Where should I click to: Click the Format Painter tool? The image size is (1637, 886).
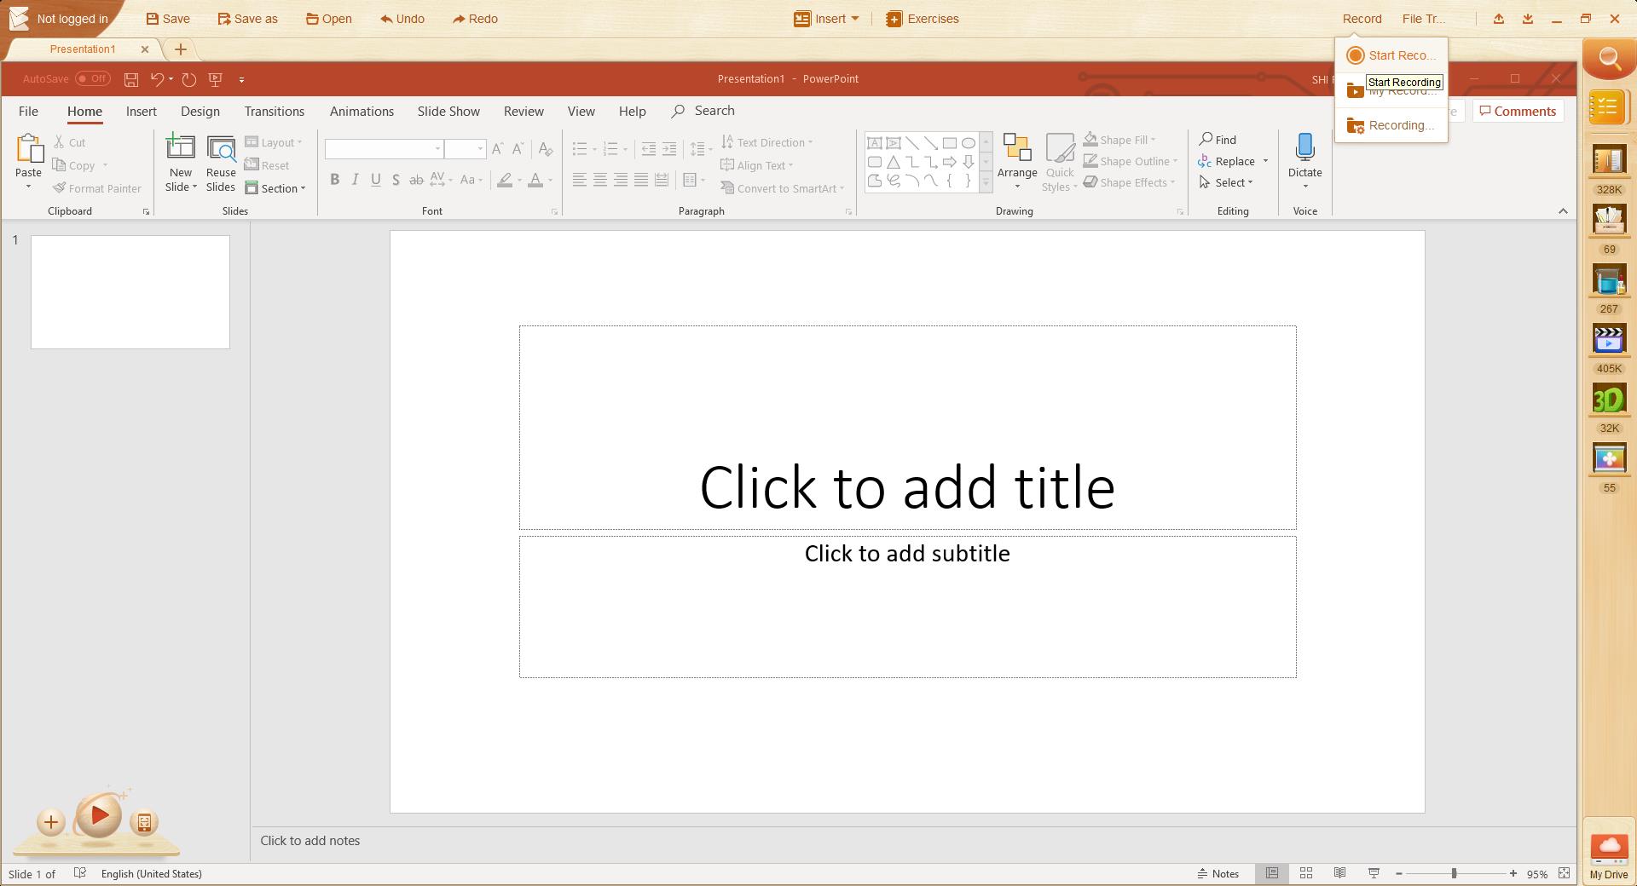(x=97, y=188)
